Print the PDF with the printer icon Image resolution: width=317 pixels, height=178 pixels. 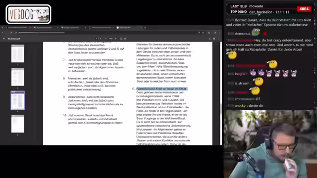click(x=214, y=39)
